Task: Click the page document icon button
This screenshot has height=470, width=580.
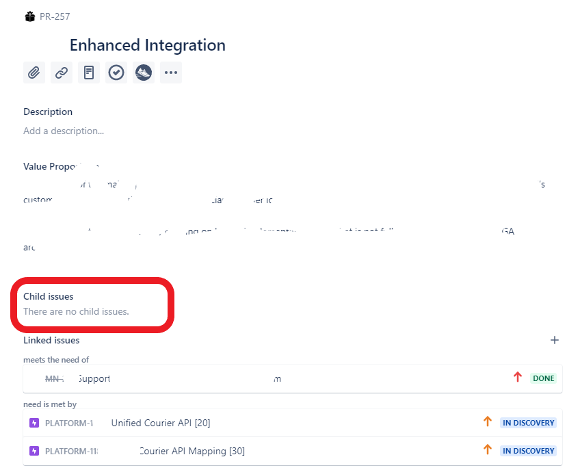Action: 89,73
